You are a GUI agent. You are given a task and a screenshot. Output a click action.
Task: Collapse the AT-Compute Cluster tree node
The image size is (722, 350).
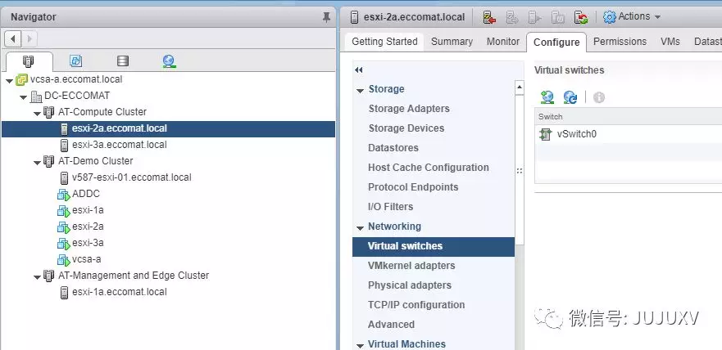pyautogui.click(x=37, y=112)
